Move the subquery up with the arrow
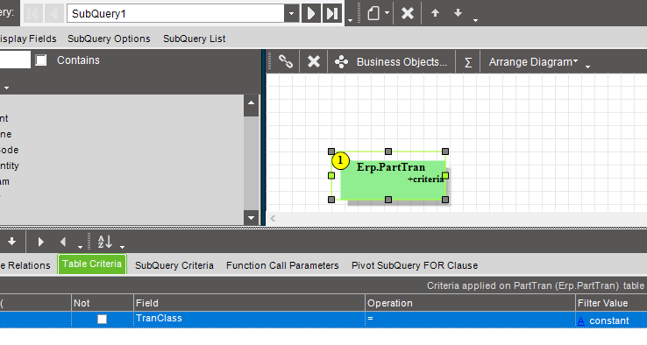647x345 pixels. point(435,13)
